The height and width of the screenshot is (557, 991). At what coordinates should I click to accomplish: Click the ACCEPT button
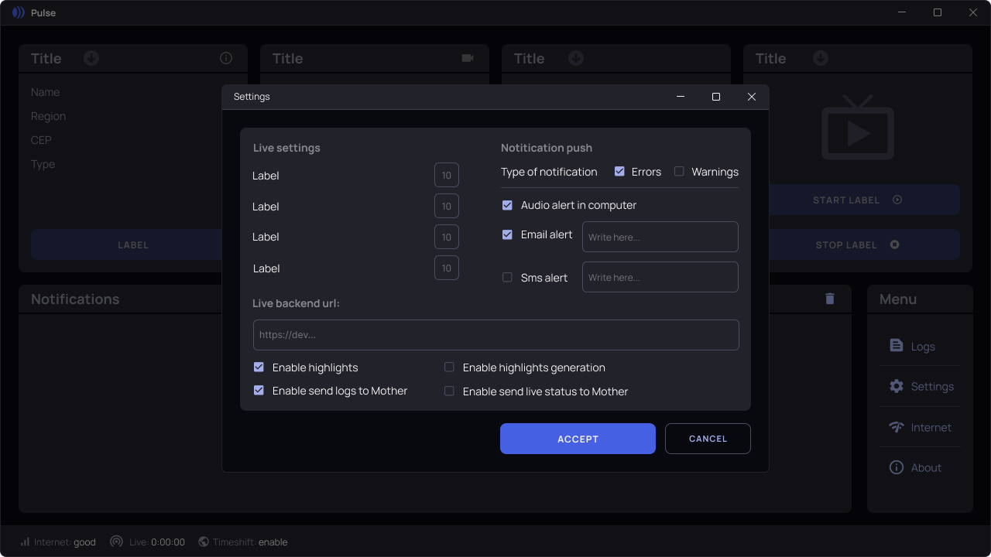tap(578, 439)
